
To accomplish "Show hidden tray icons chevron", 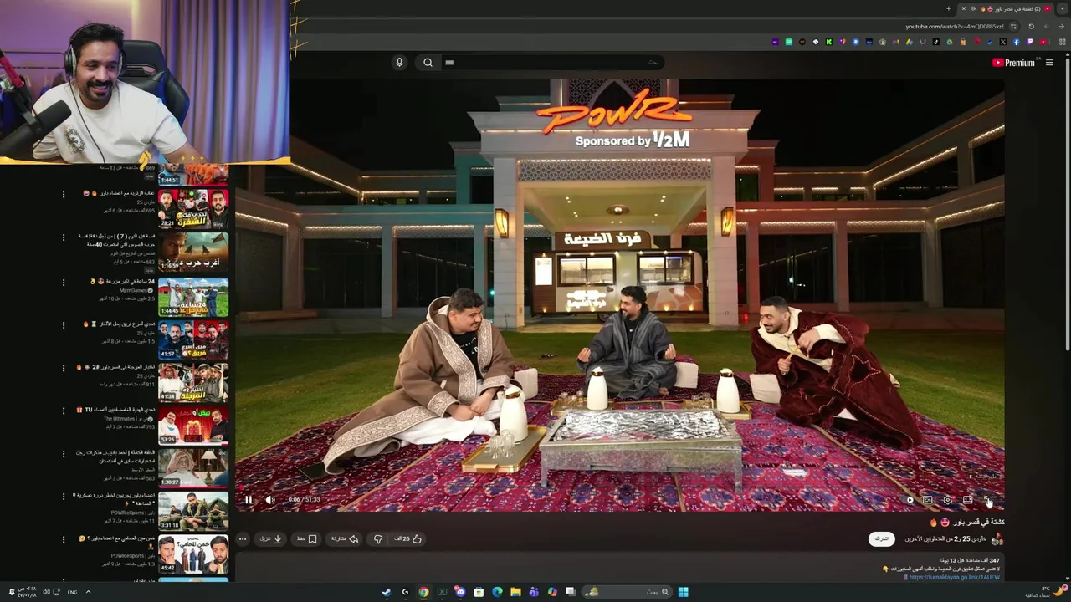I will (x=88, y=592).
